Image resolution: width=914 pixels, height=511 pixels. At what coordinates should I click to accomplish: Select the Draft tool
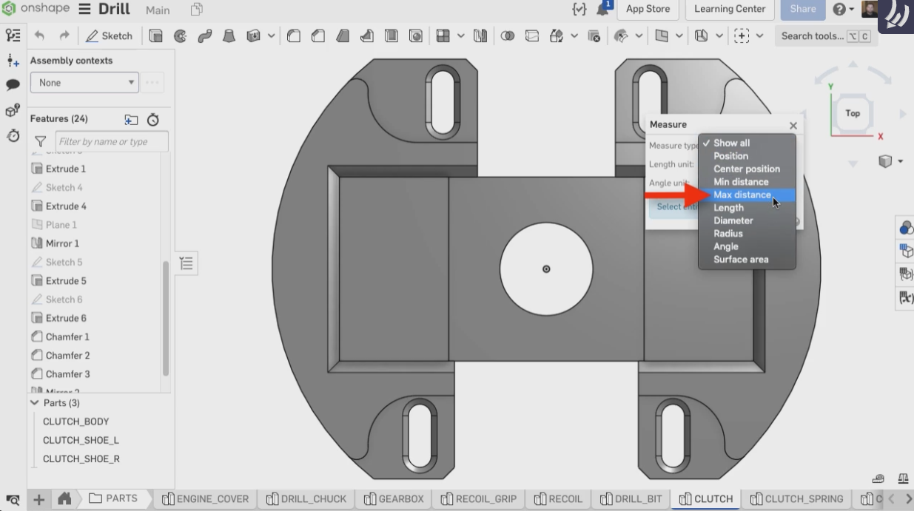coord(343,35)
